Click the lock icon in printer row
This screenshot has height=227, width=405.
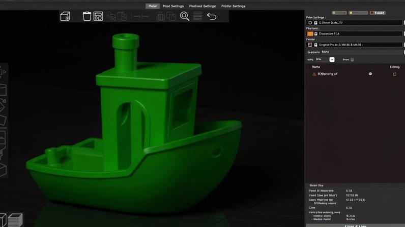coord(315,45)
